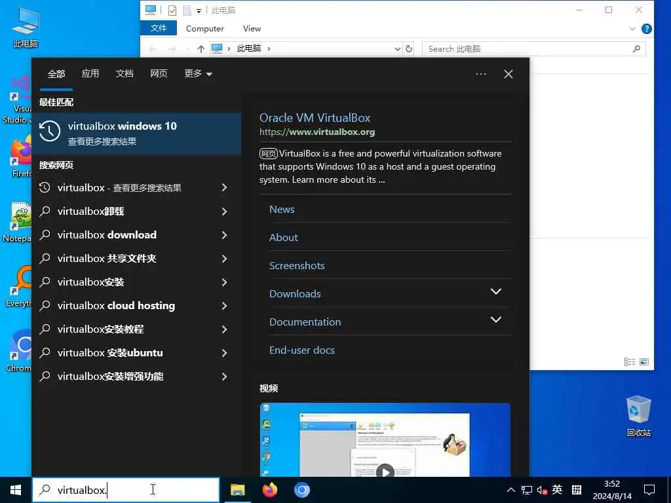Open the Screenshots link

tap(297, 266)
